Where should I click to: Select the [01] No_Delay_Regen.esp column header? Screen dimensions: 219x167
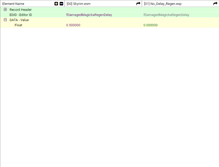coord(162,4)
